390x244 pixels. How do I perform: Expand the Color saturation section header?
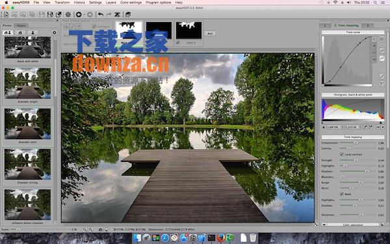(x=353, y=225)
